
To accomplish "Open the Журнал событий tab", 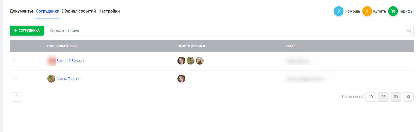I will pyautogui.click(x=79, y=11).
